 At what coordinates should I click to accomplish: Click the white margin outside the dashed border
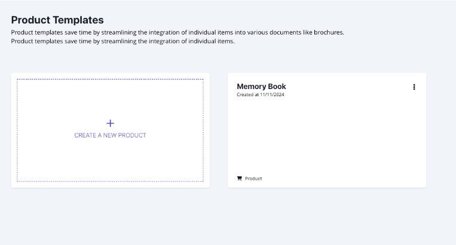(110, 185)
